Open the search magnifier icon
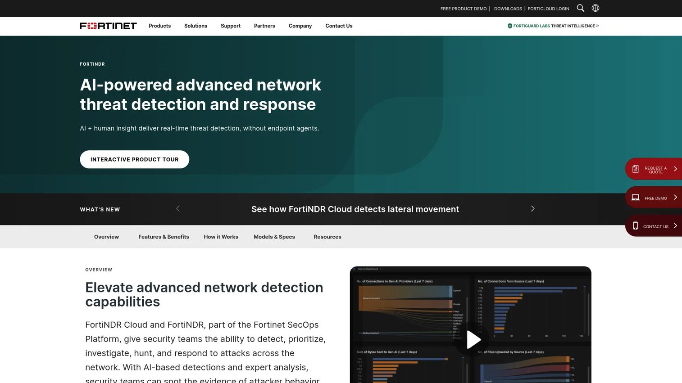This screenshot has height=383, width=682. pos(581,8)
